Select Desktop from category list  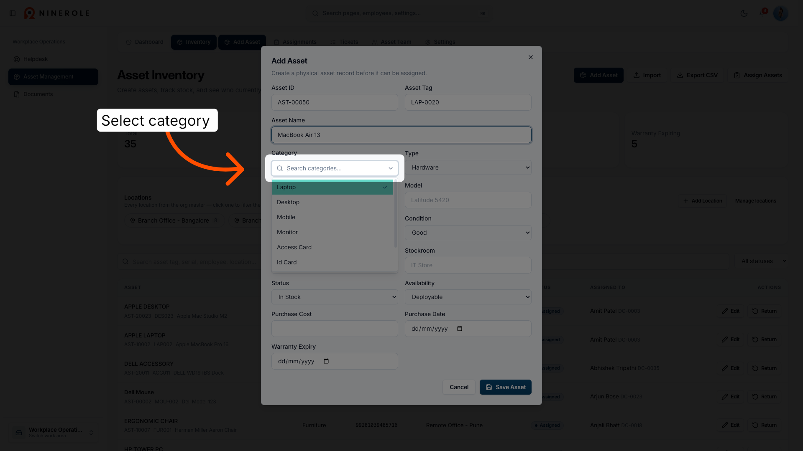pyautogui.click(x=332, y=202)
